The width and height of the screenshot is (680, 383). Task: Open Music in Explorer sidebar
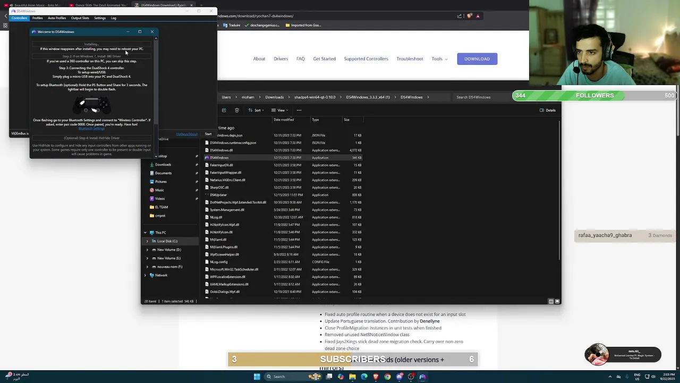click(x=159, y=190)
